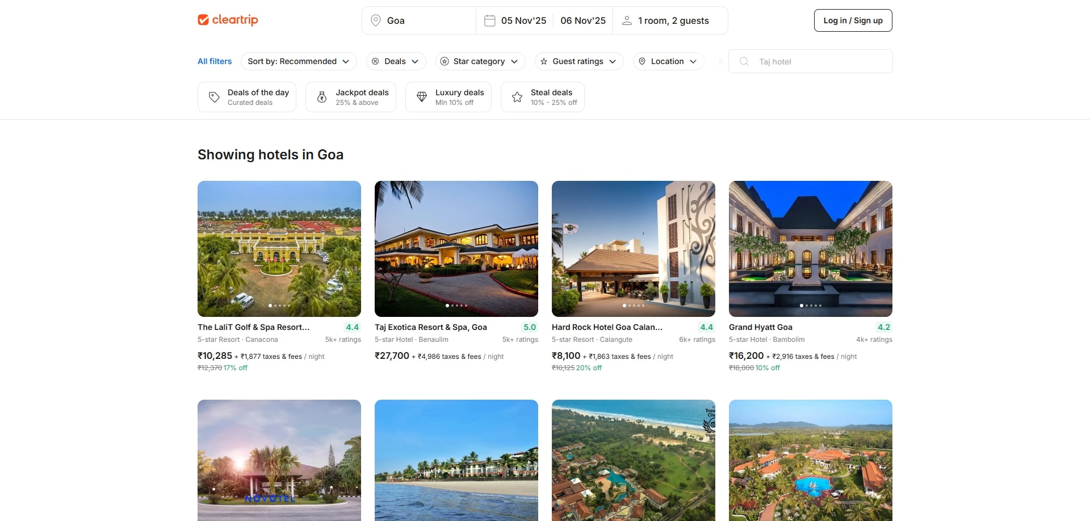The width and height of the screenshot is (1090, 521).
Task: Click the search magnifier icon in hotel search
Action: point(744,61)
